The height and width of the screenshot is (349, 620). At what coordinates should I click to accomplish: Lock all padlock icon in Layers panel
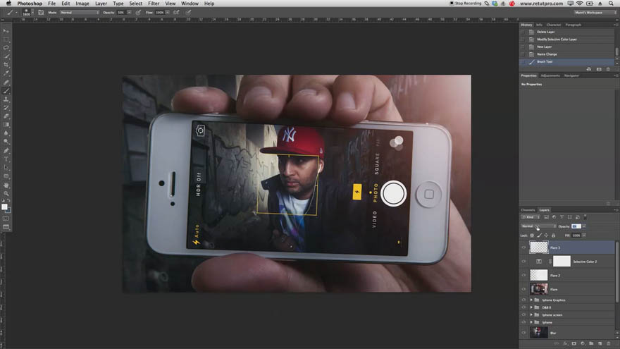click(x=554, y=235)
